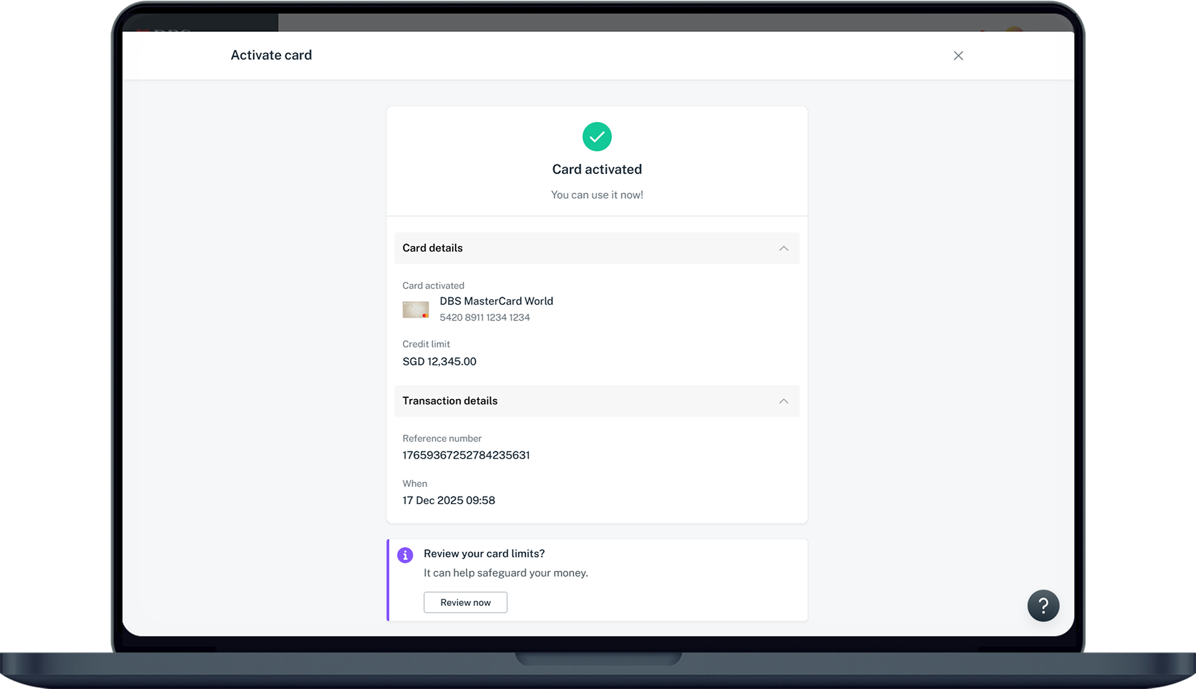Click the Review your card limits heading
The width and height of the screenshot is (1196, 689).
[x=484, y=554]
